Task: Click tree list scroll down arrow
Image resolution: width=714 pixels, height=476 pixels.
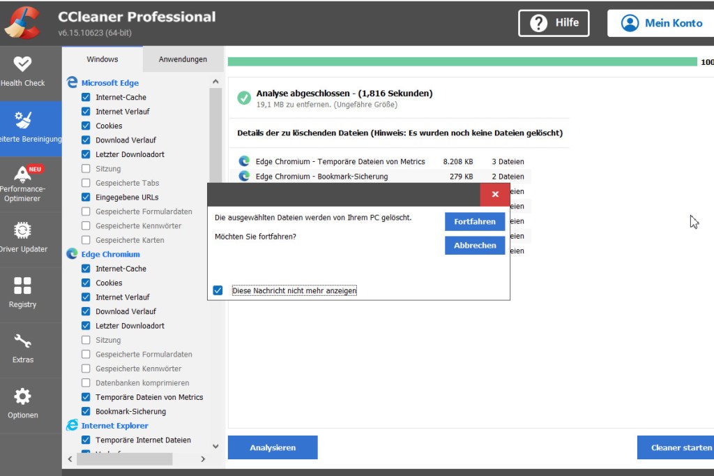Action: [215, 447]
